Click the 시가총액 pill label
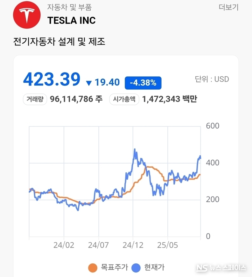This screenshot has width=252, height=277. pyautogui.click(x=124, y=99)
